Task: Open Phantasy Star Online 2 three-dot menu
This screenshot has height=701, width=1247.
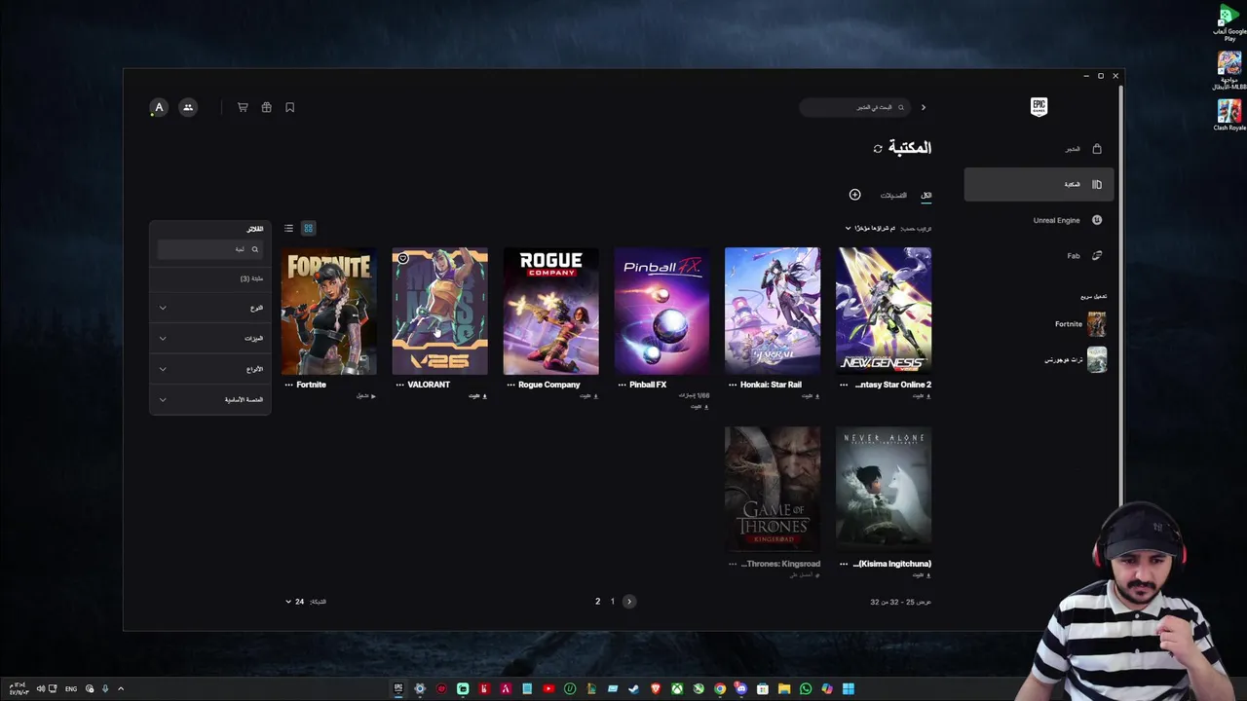Action: click(x=844, y=385)
